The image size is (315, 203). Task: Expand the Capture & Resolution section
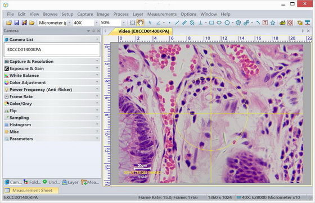pos(52,61)
